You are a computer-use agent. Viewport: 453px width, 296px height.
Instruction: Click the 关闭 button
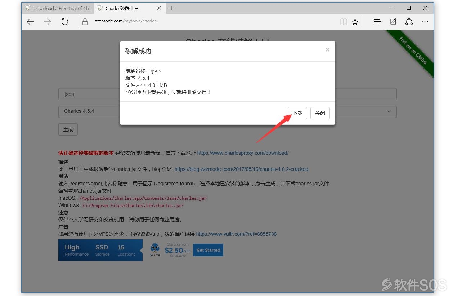point(320,113)
